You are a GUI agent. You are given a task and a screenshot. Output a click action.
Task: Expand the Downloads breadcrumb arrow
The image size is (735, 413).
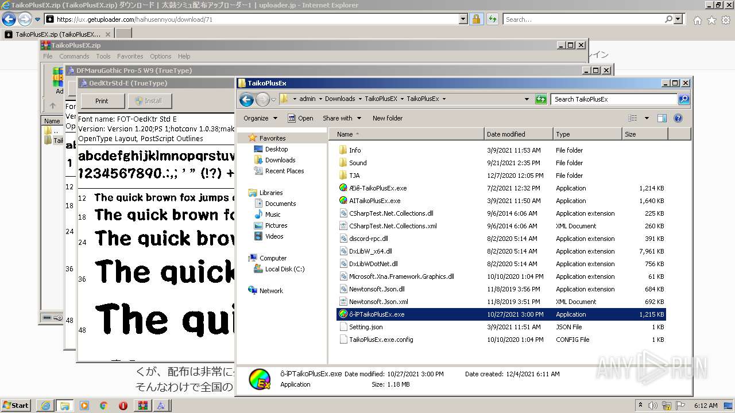(x=360, y=99)
